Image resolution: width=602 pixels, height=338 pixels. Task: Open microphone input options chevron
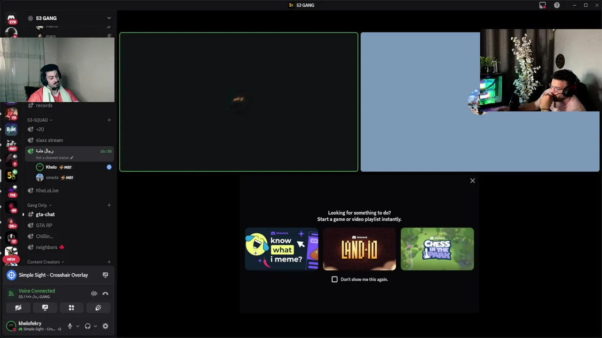pyautogui.click(x=78, y=326)
